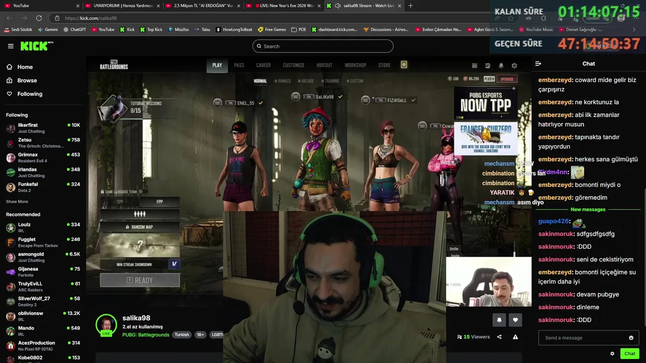
Task: Open Tabu bookmark
Action: pyautogui.click(x=202, y=30)
